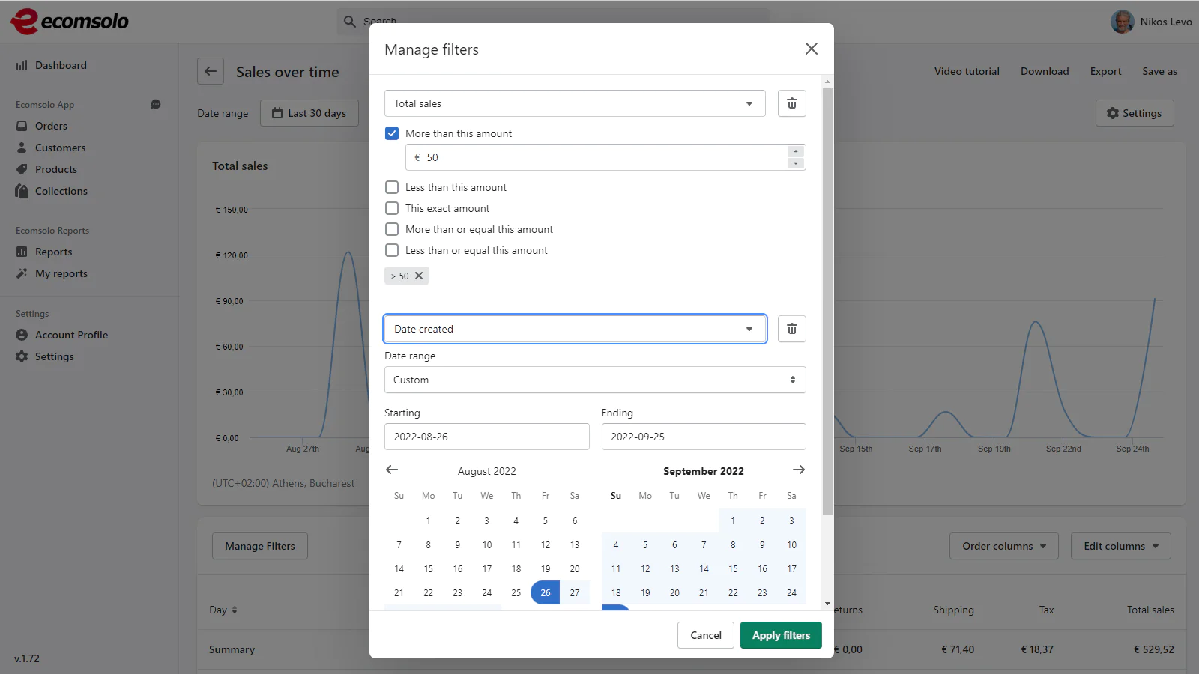Click the dialog vertical scrollbar
The height and width of the screenshot is (674, 1199).
pos(827,300)
